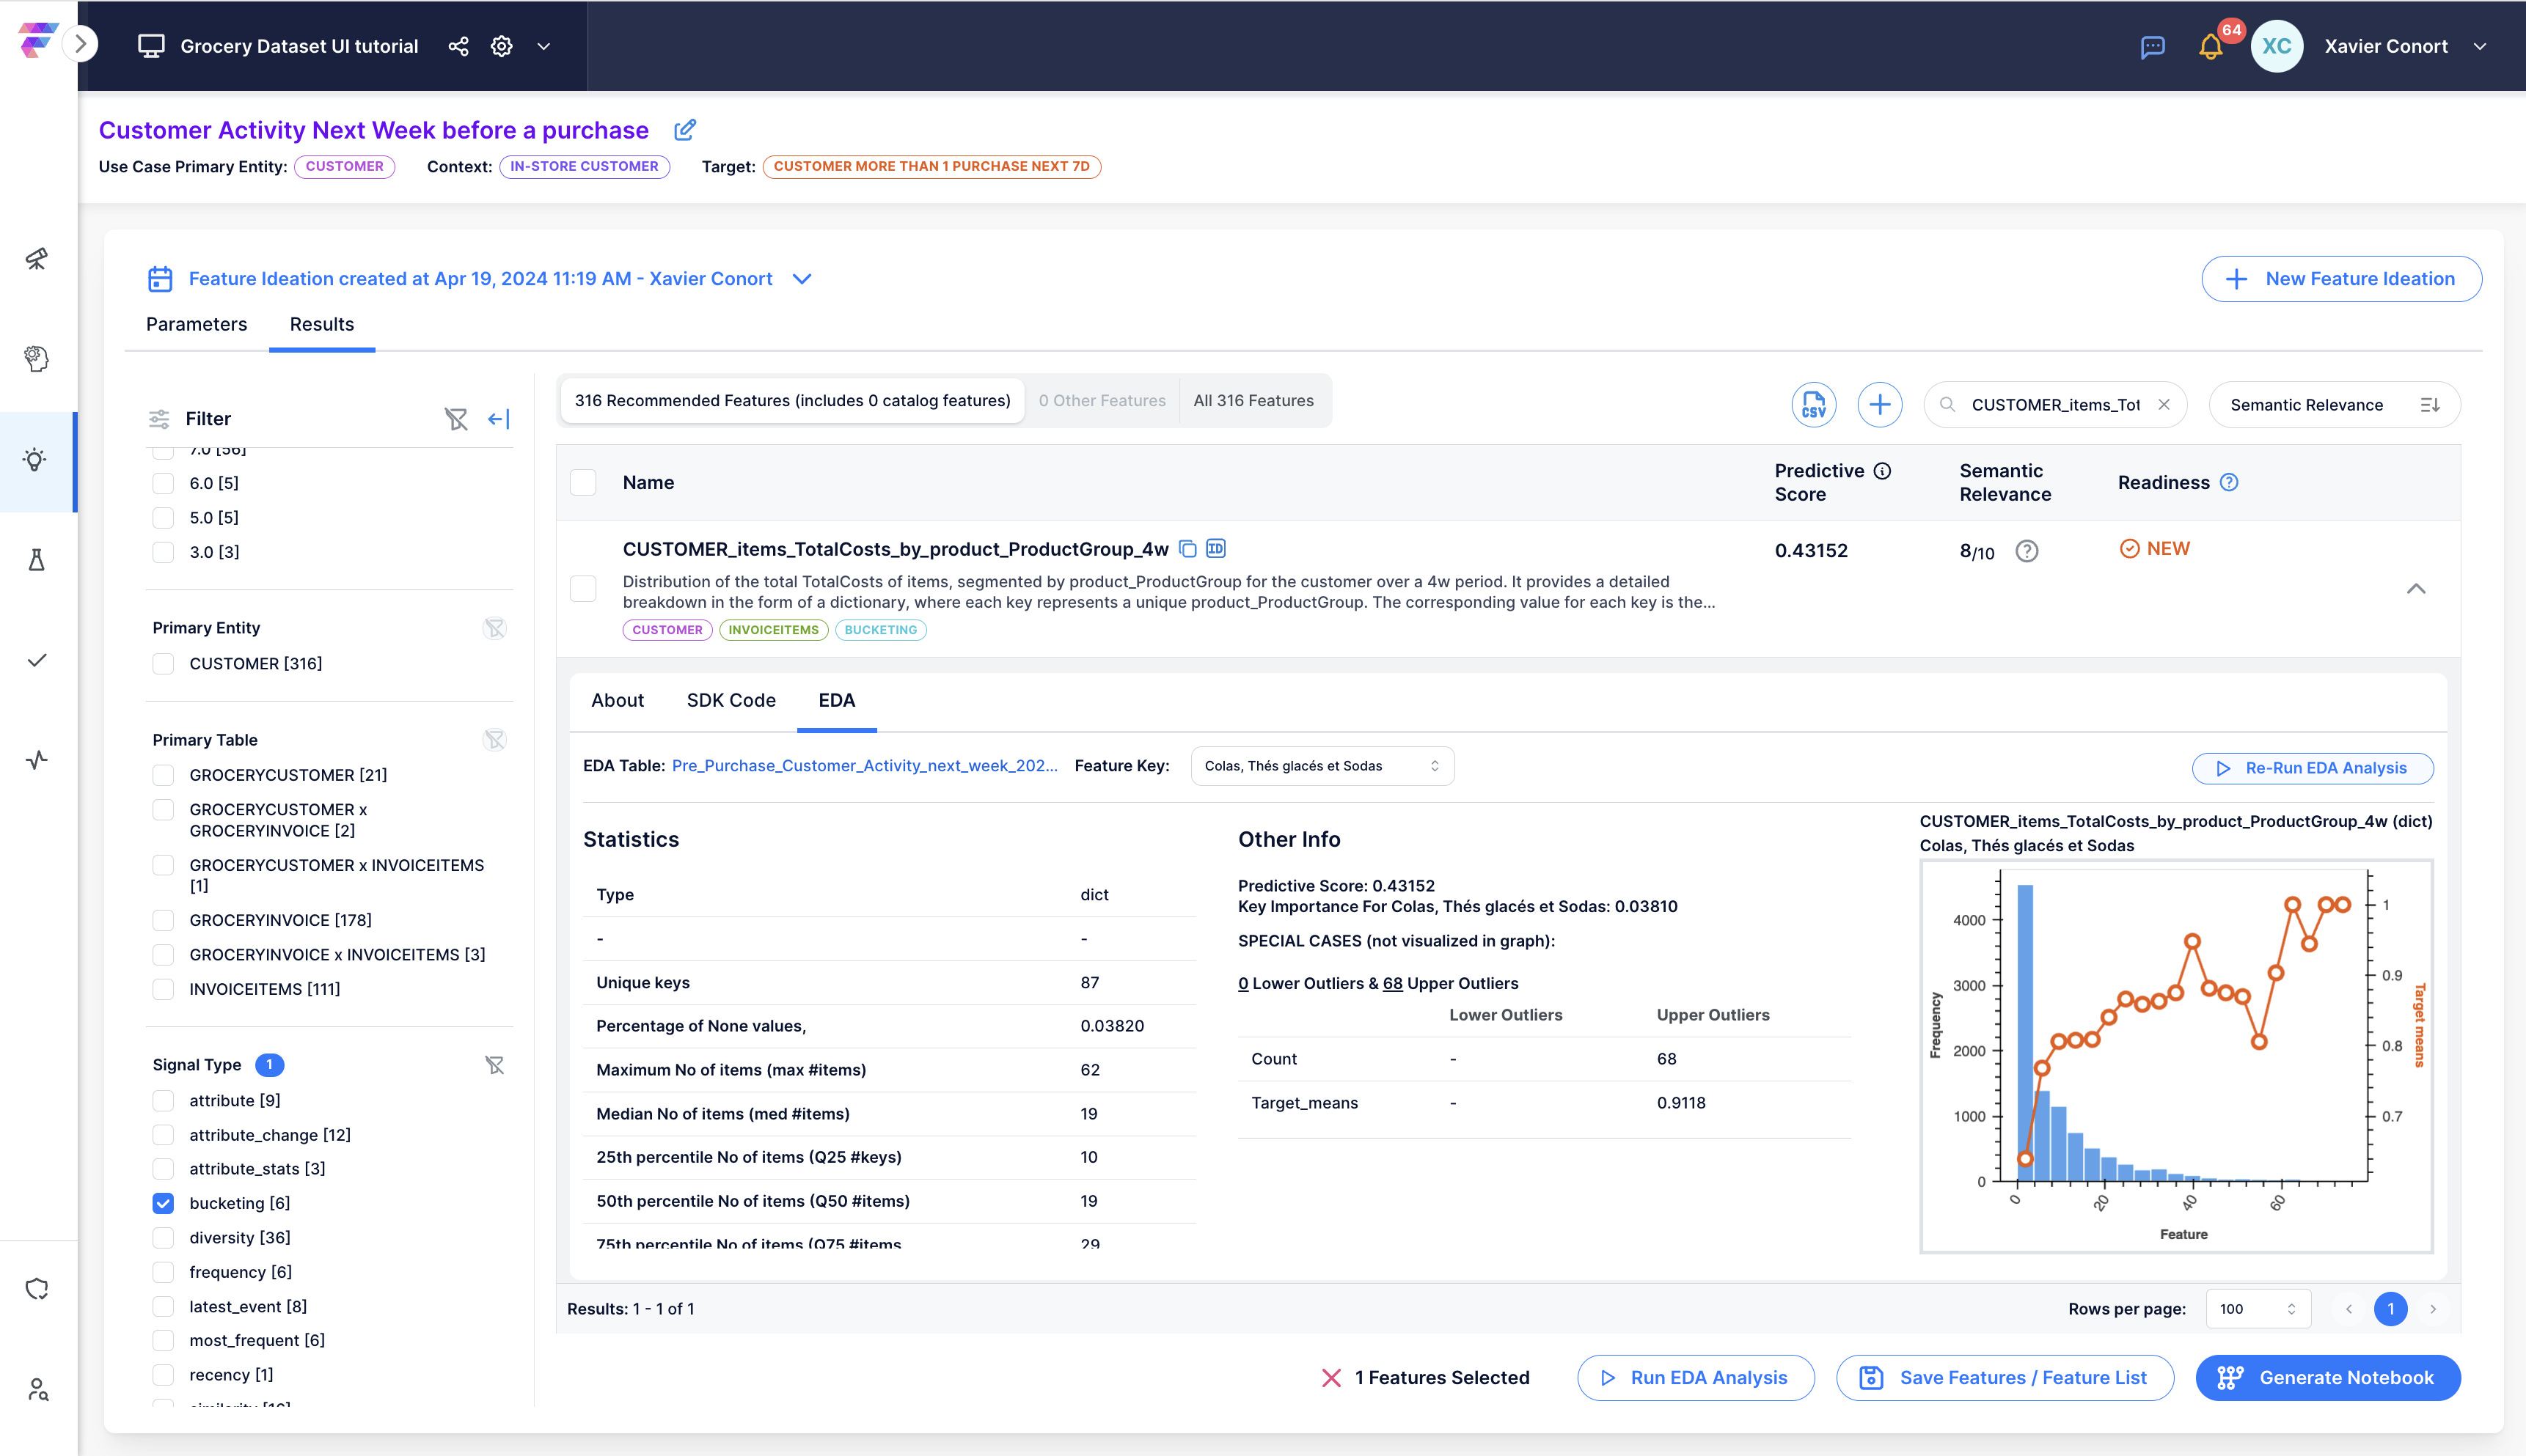Toggle sort direction icon in Semantic Relevance
Image resolution: width=2526 pixels, height=1456 pixels.
(2430, 405)
